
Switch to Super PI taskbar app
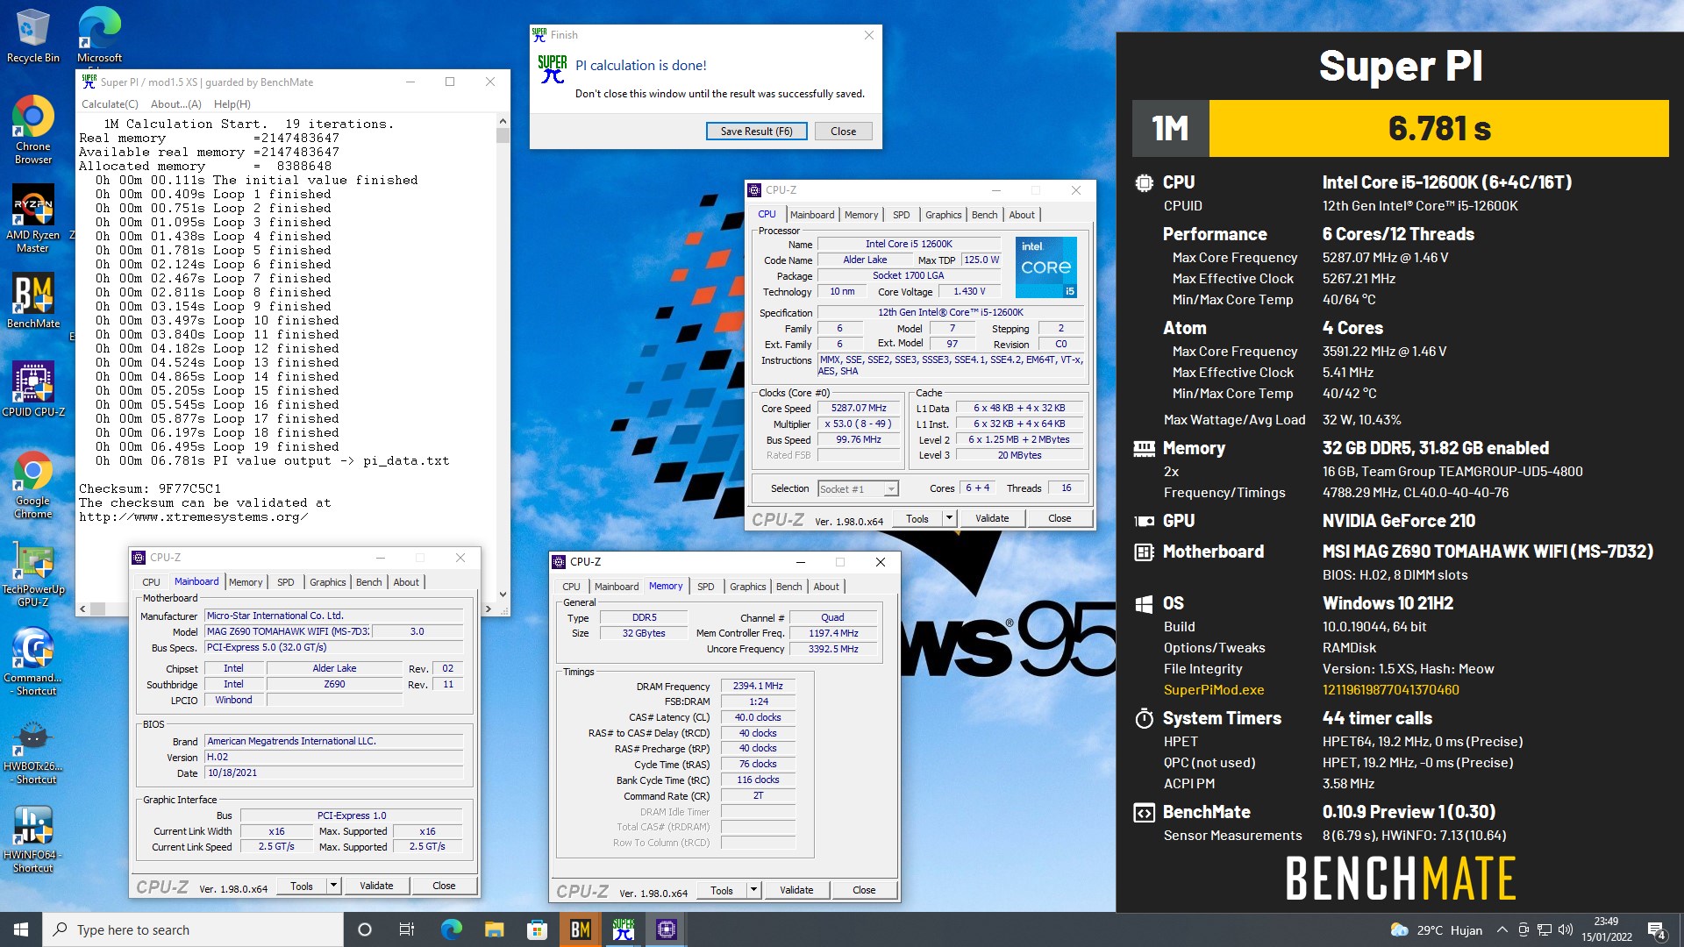tap(623, 929)
